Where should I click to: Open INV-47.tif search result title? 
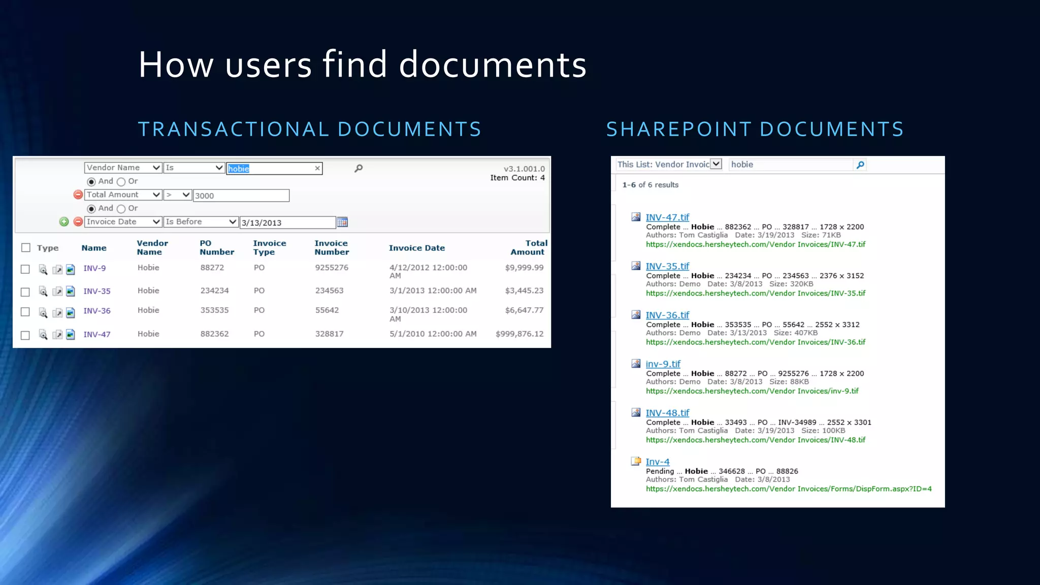click(x=667, y=217)
